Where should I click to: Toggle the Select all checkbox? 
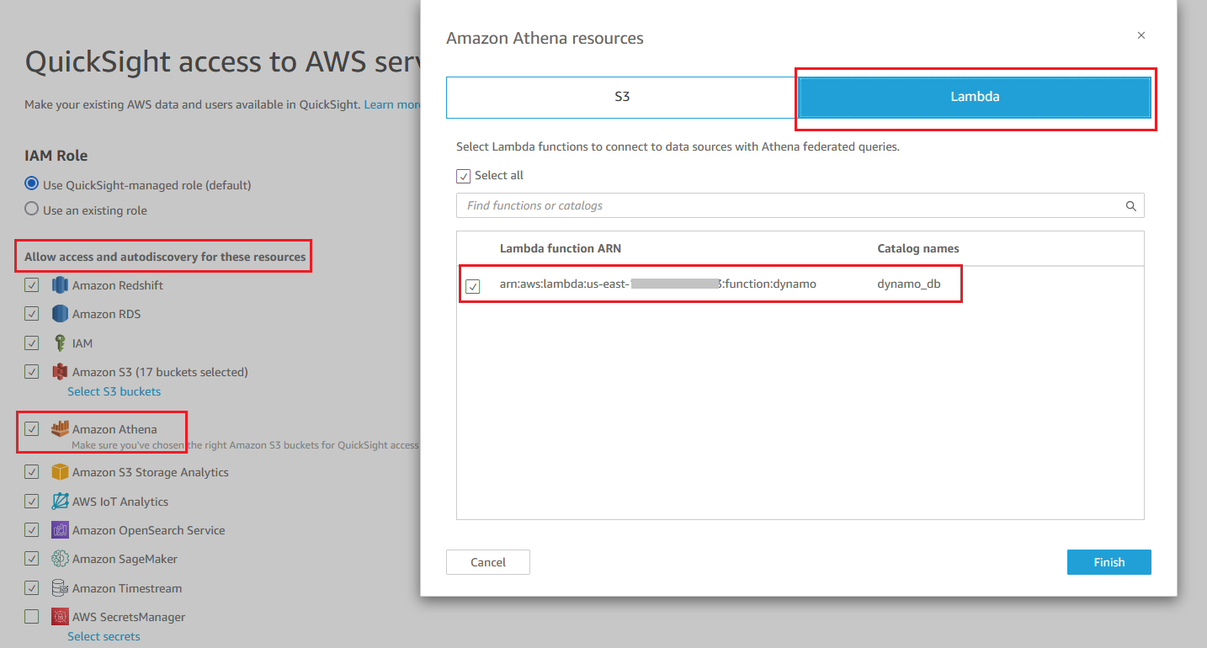pyautogui.click(x=463, y=176)
